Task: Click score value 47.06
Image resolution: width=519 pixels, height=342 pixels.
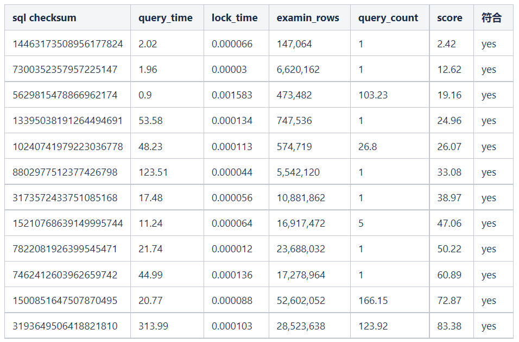Action: click(x=449, y=223)
